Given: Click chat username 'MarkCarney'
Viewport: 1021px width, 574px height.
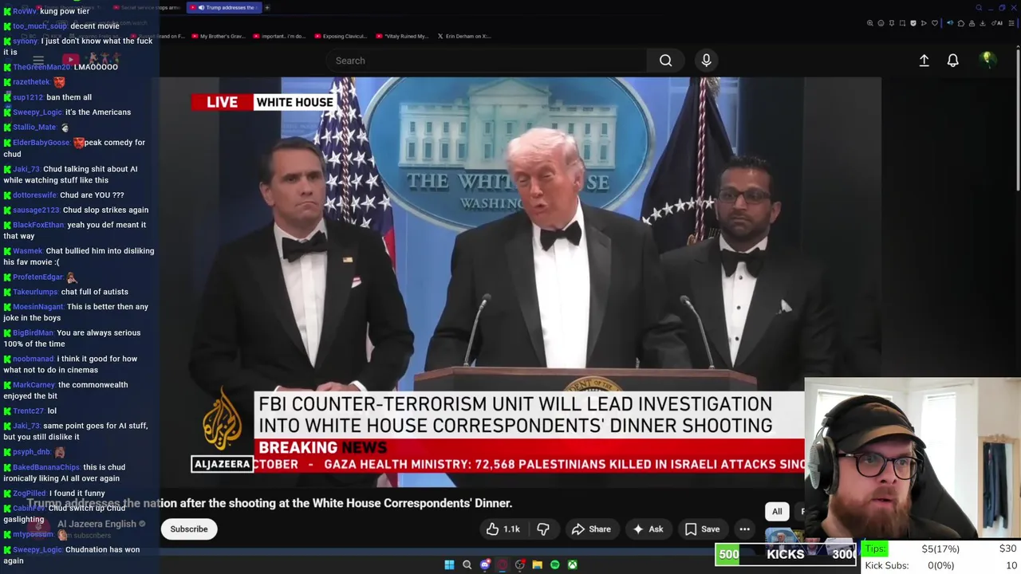Looking at the screenshot, I should coord(34,385).
